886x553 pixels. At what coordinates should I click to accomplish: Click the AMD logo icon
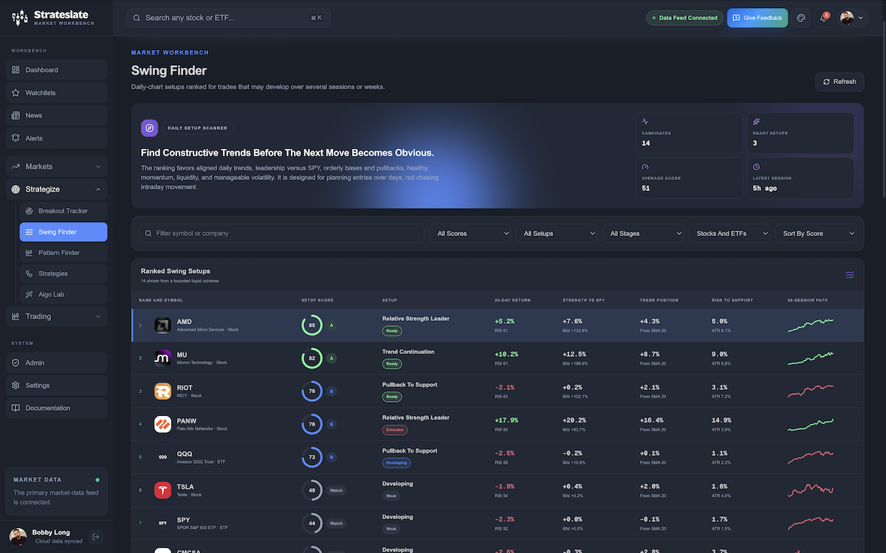click(162, 325)
